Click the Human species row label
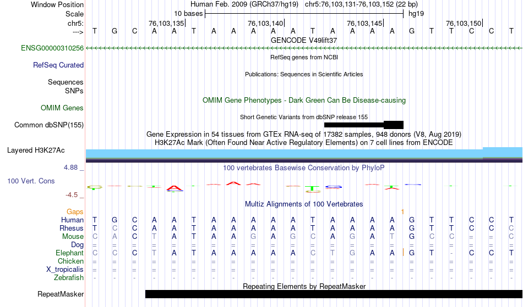Viewport: 523px width, 307px height. pyautogui.click(x=72, y=220)
